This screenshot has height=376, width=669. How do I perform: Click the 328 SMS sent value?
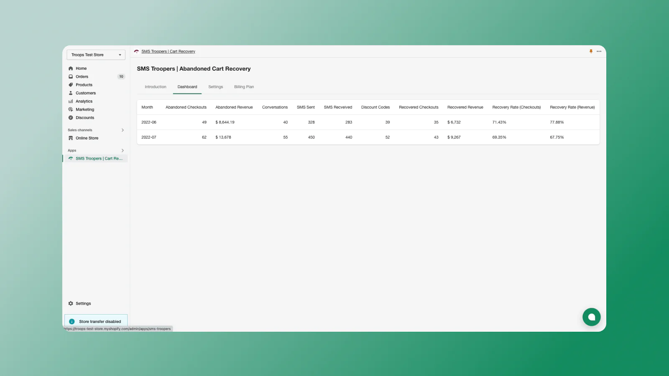tap(311, 122)
